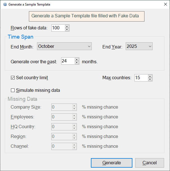Viewport: 170px width, 171px height.
Task: Decrease the past months spinner value
Action: (77, 63)
